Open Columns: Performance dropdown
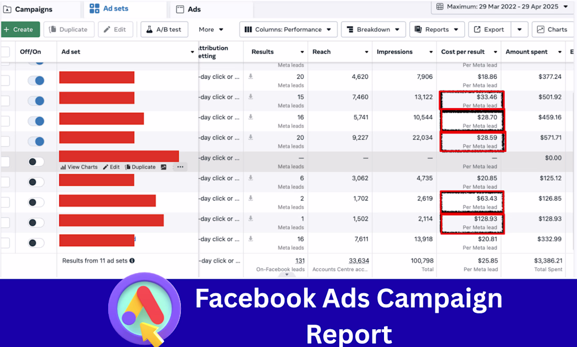577x347 pixels. pyautogui.click(x=288, y=29)
